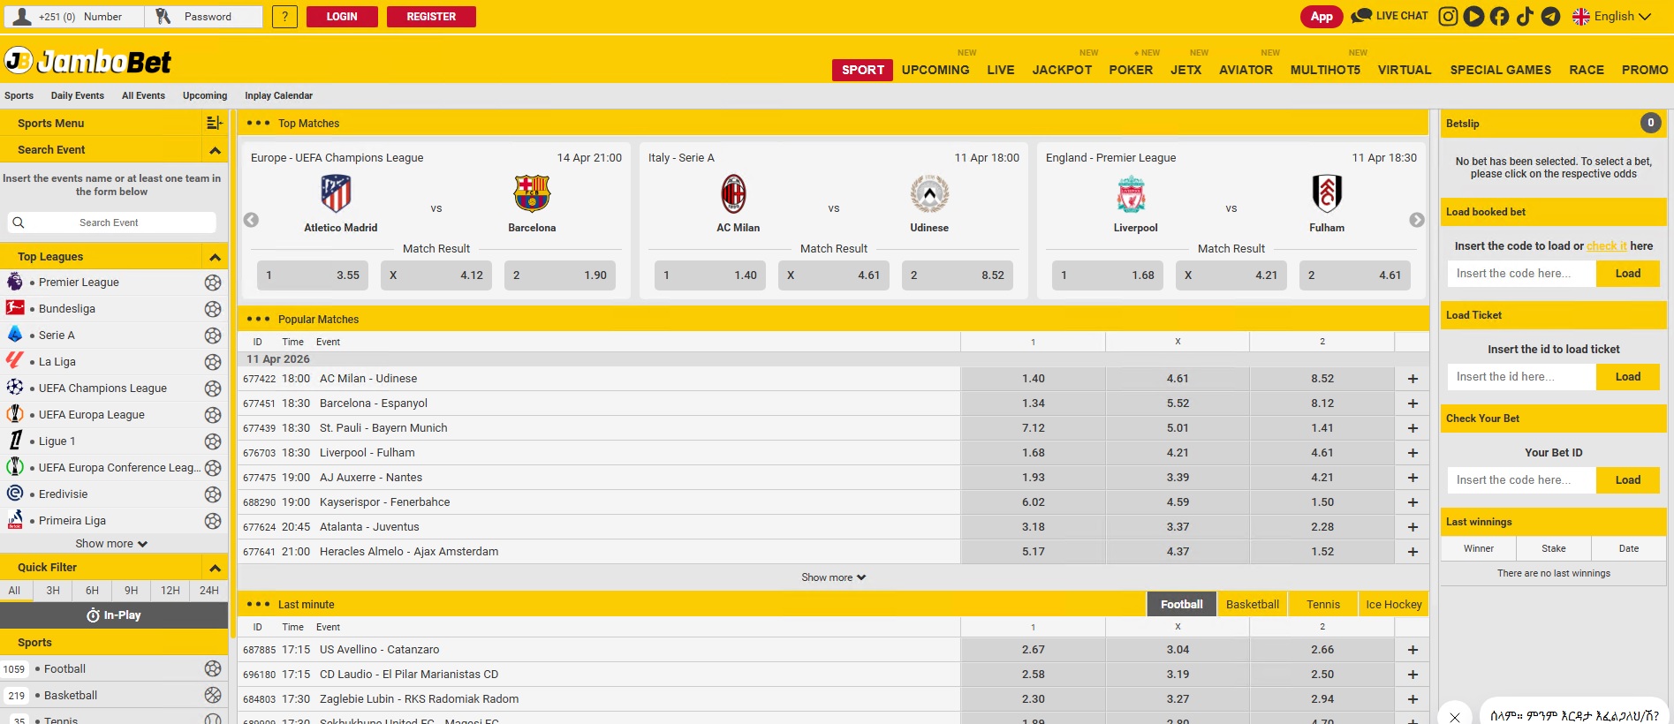Click the red REGISTER button

(x=431, y=17)
